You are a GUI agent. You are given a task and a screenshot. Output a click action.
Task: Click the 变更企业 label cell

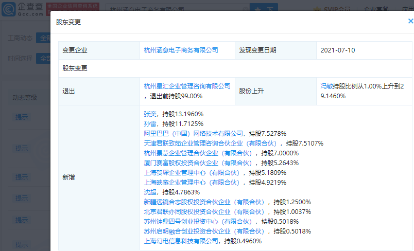click(99, 50)
